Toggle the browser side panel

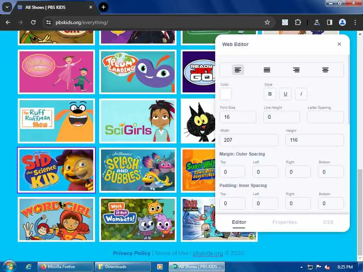point(329,22)
